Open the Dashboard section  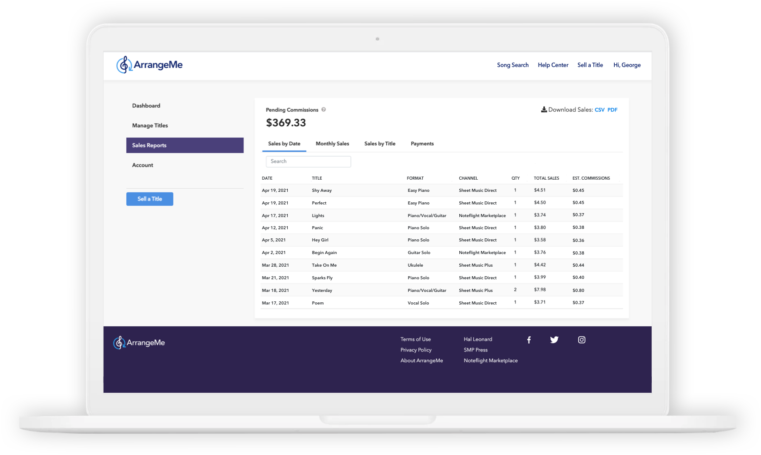coord(146,105)
